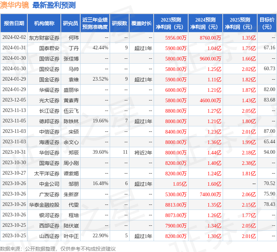Click institution 山西证券
Image resolution: width=277 pixels, height=252 pixels.
click(49, 236)
